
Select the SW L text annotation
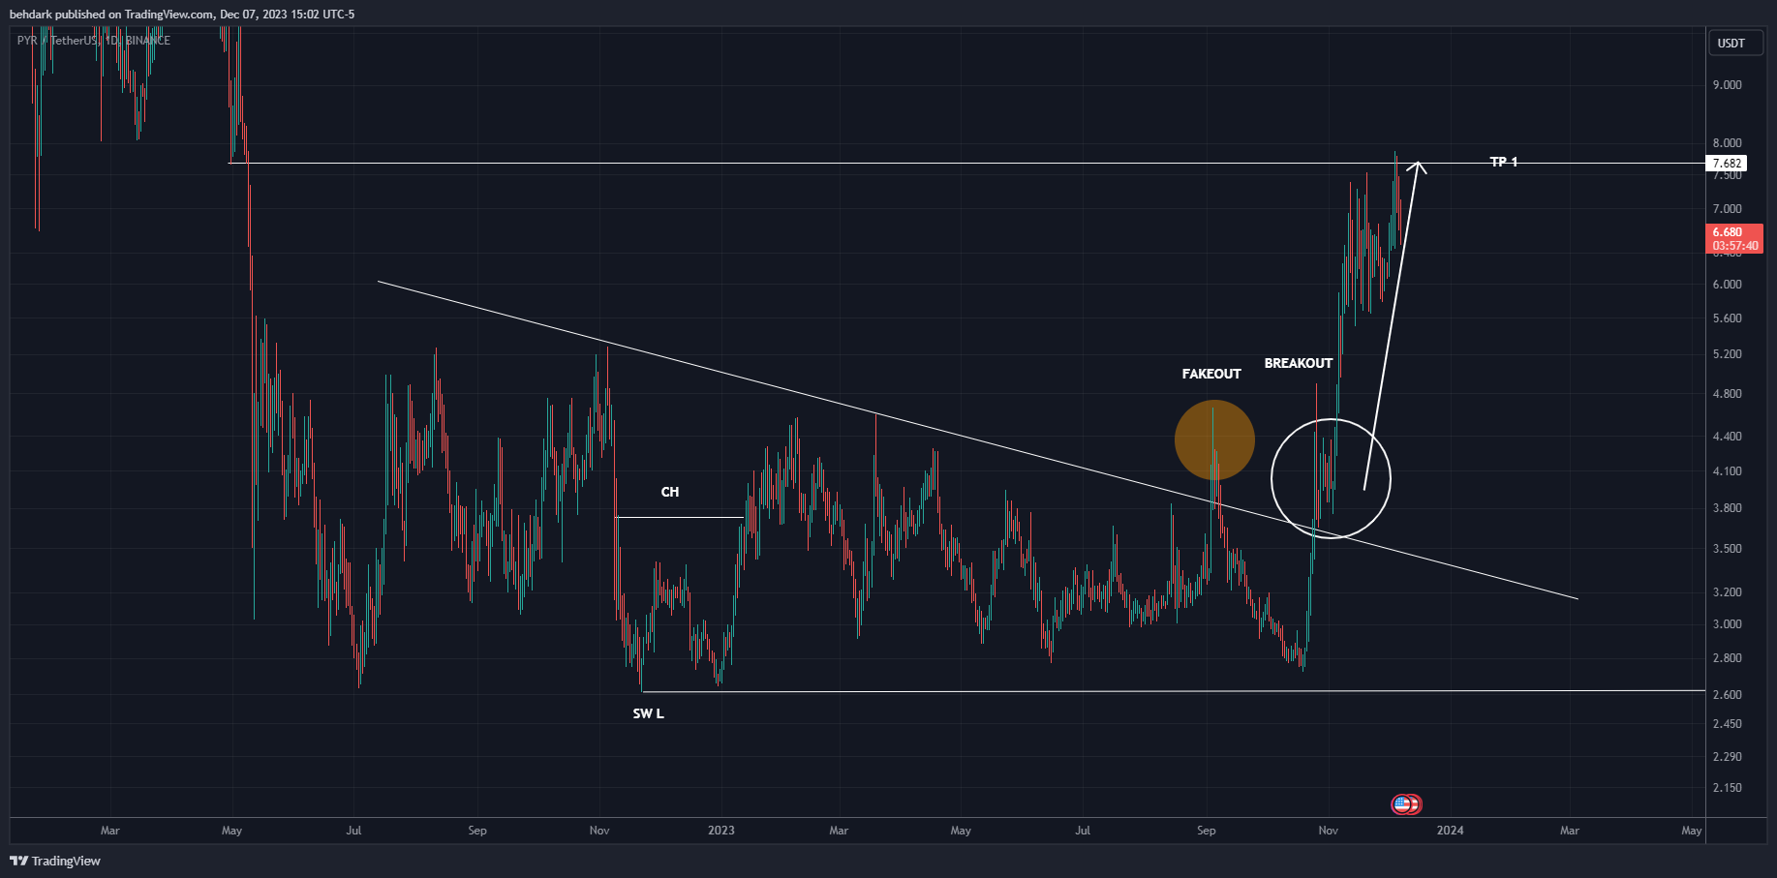point(649,713)
